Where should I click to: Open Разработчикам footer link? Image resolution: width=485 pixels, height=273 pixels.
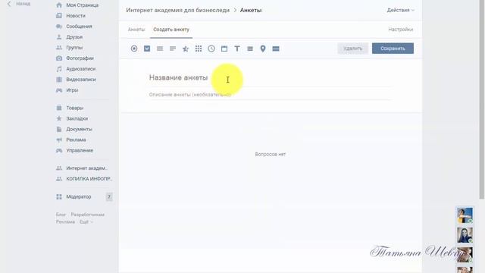[x=88, y=215]
